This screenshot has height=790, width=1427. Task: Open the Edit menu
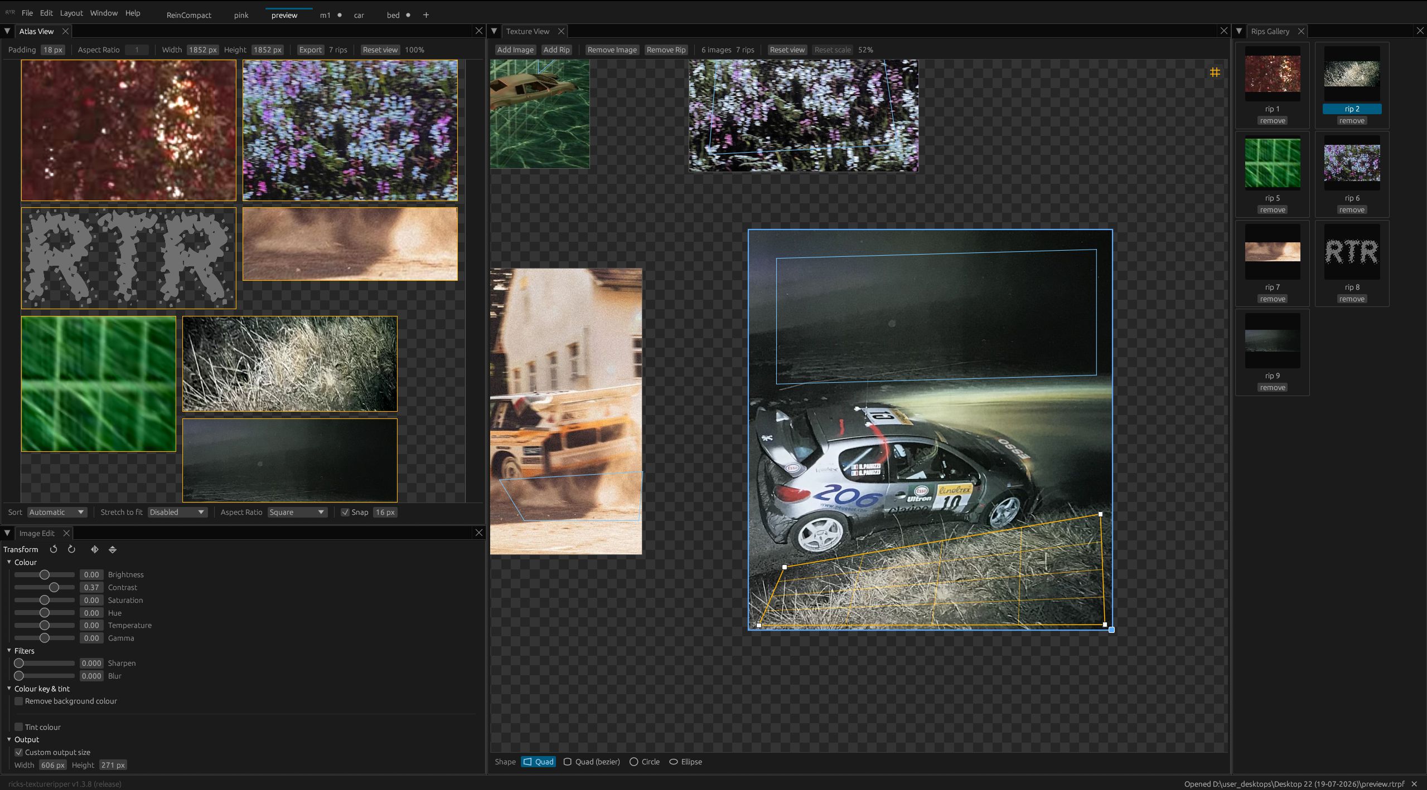(46, 13)
